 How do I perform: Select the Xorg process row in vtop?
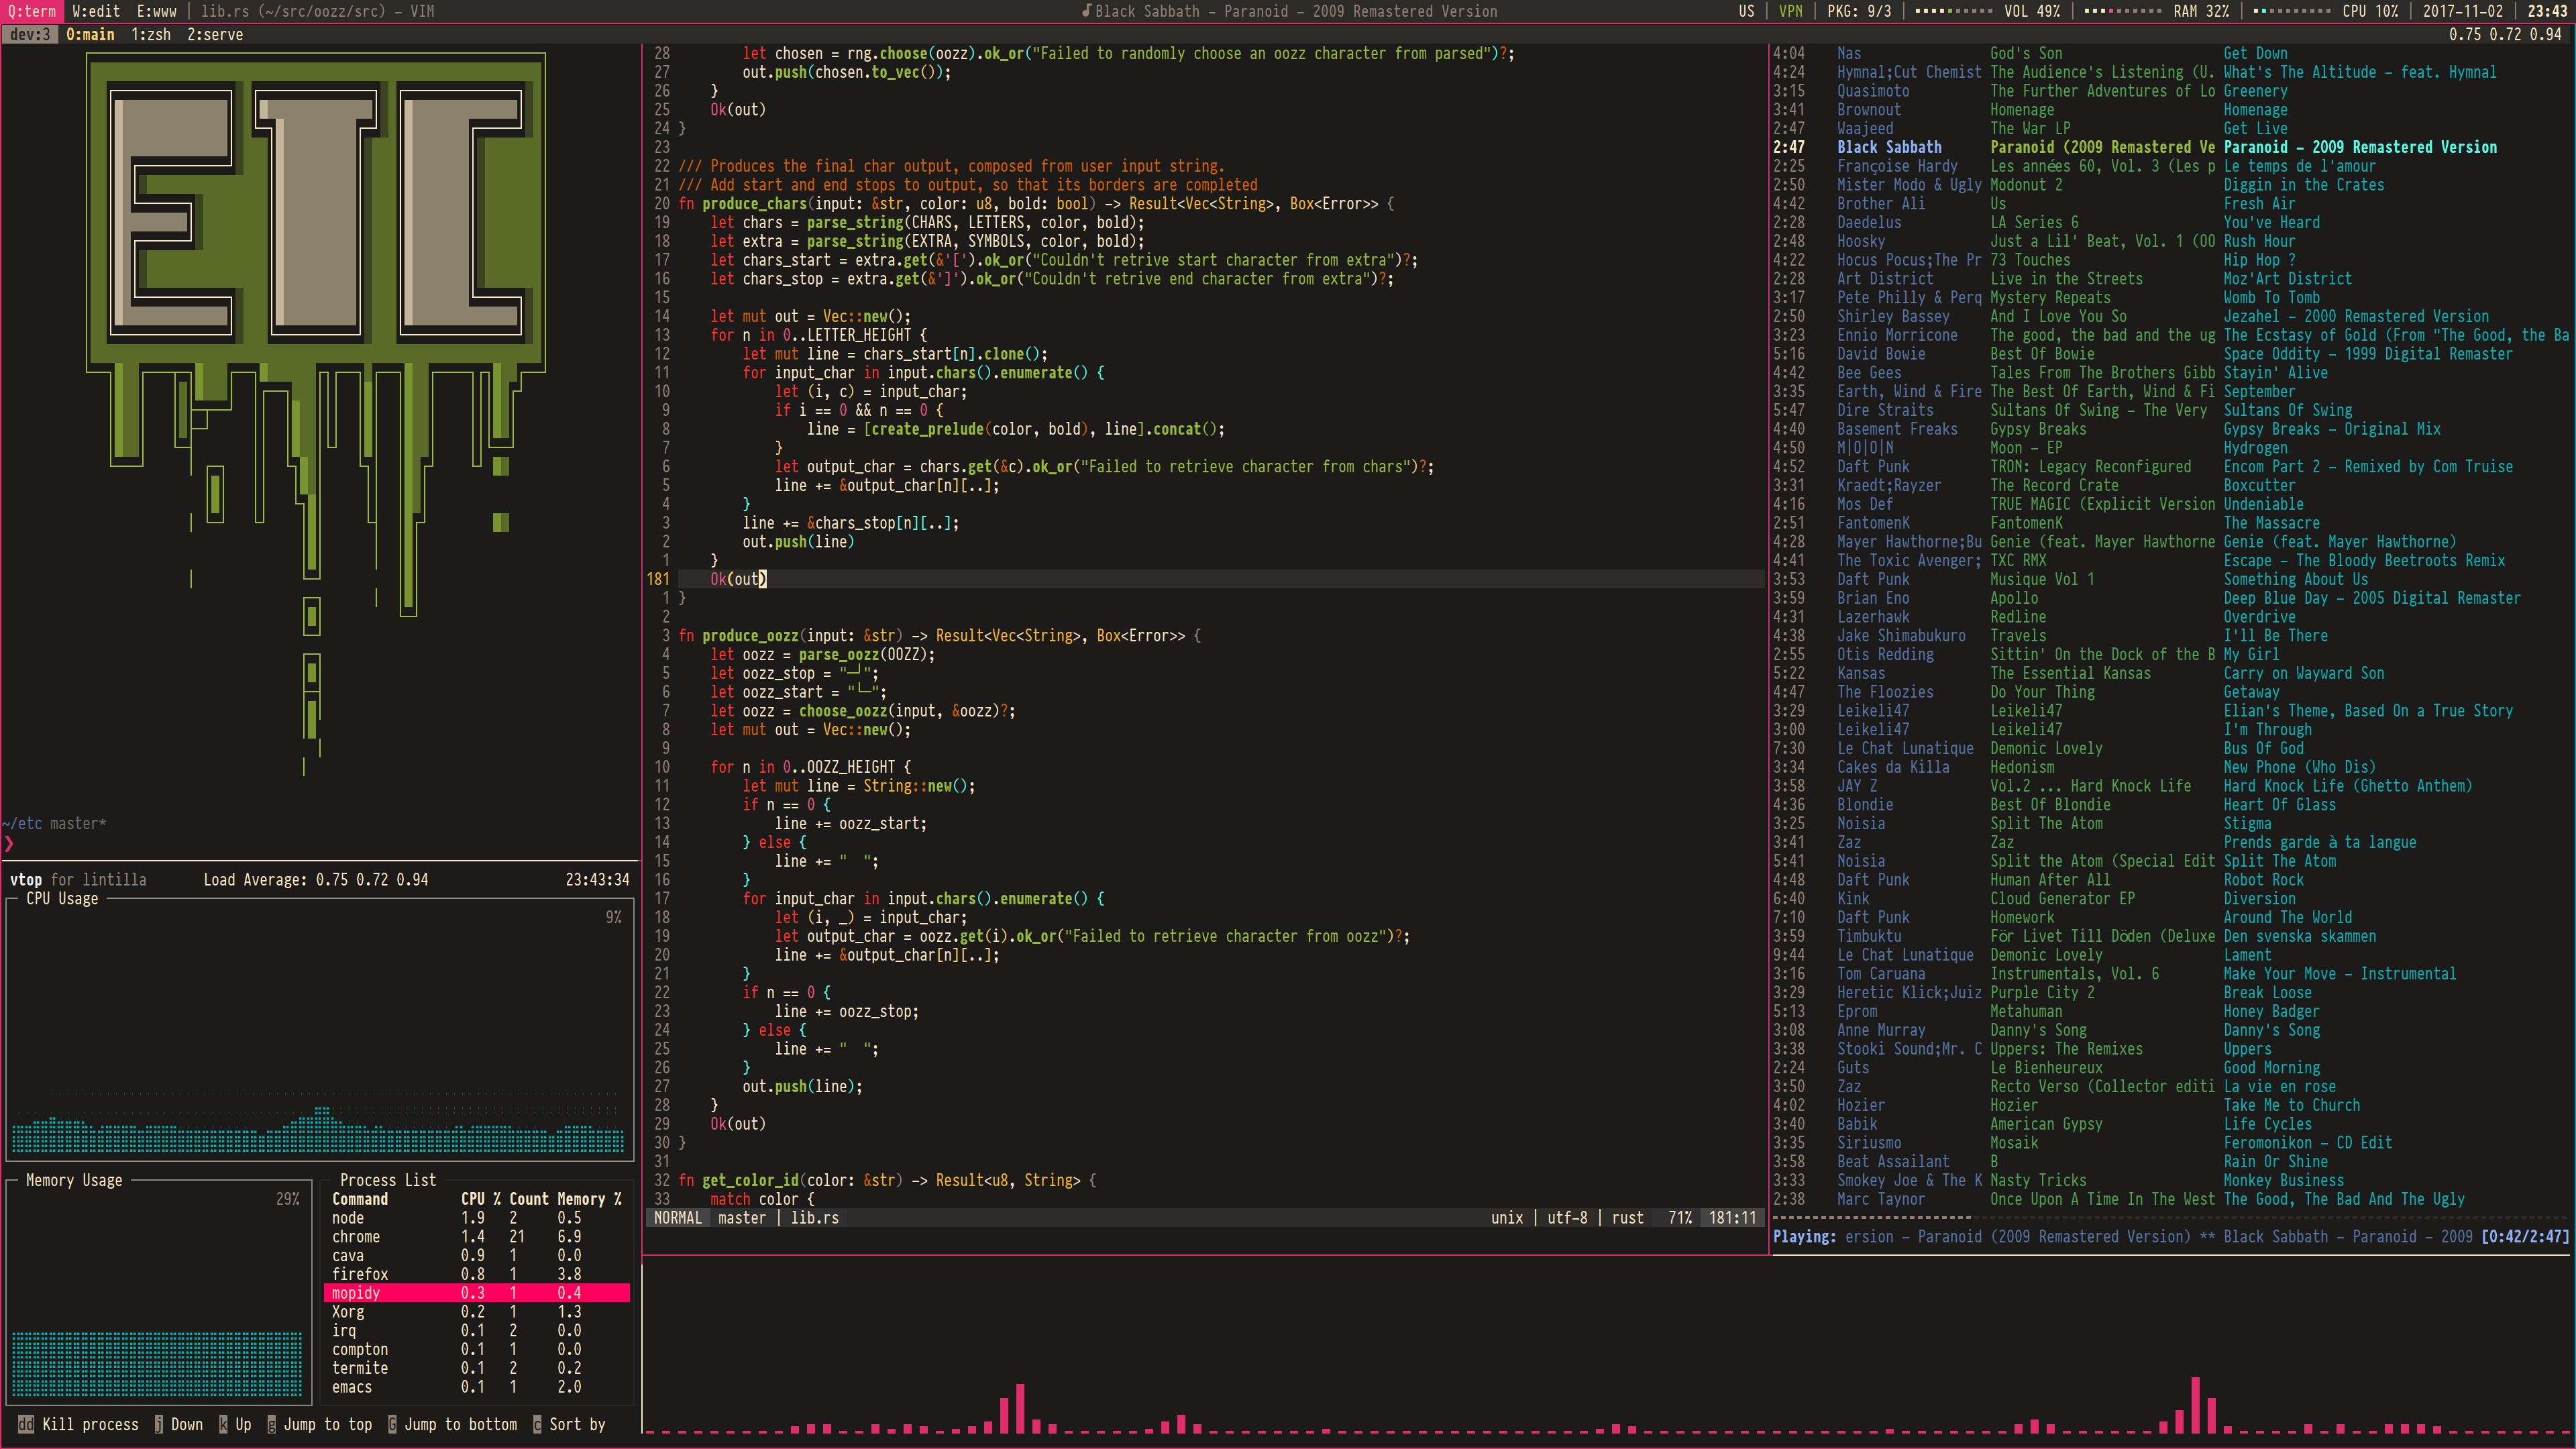(477, 1311)
